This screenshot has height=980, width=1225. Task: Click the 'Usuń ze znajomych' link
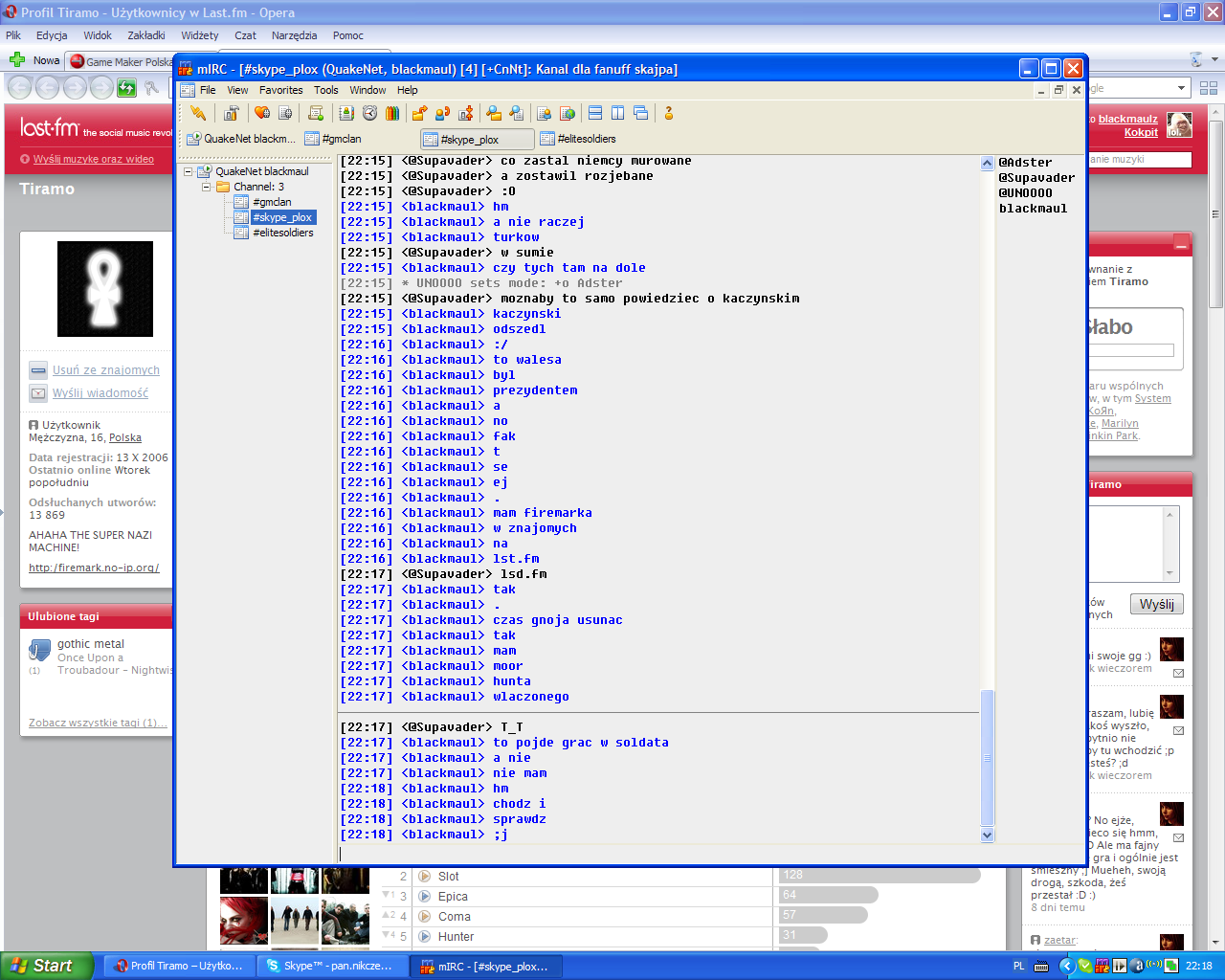105,370
